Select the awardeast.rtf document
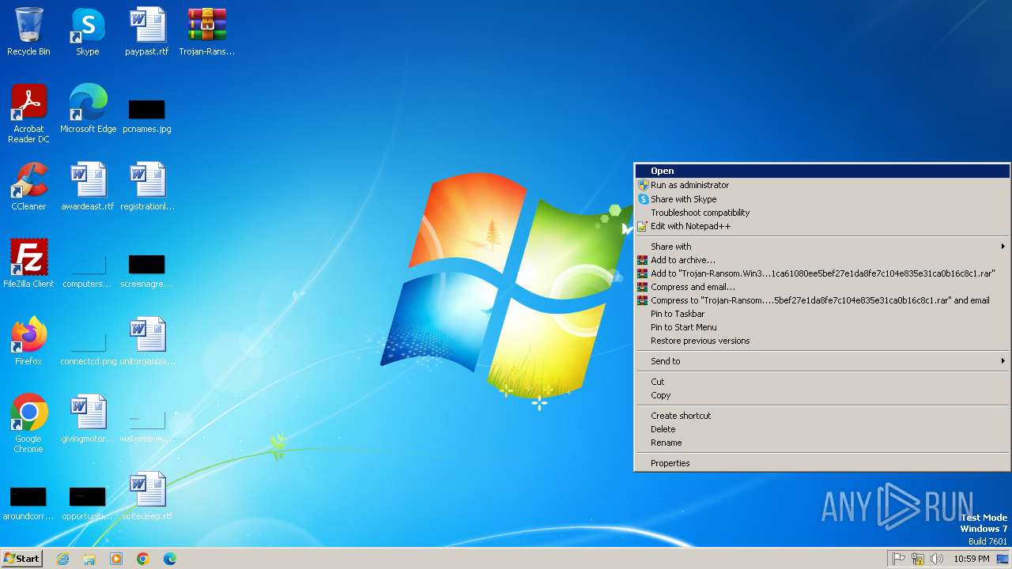Viewport: 1012px width, 569px height. coord(88,187)
